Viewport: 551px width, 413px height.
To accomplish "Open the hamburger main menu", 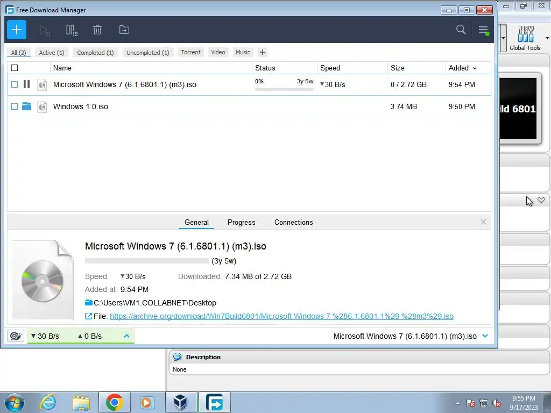I will (x=484, y=30).
